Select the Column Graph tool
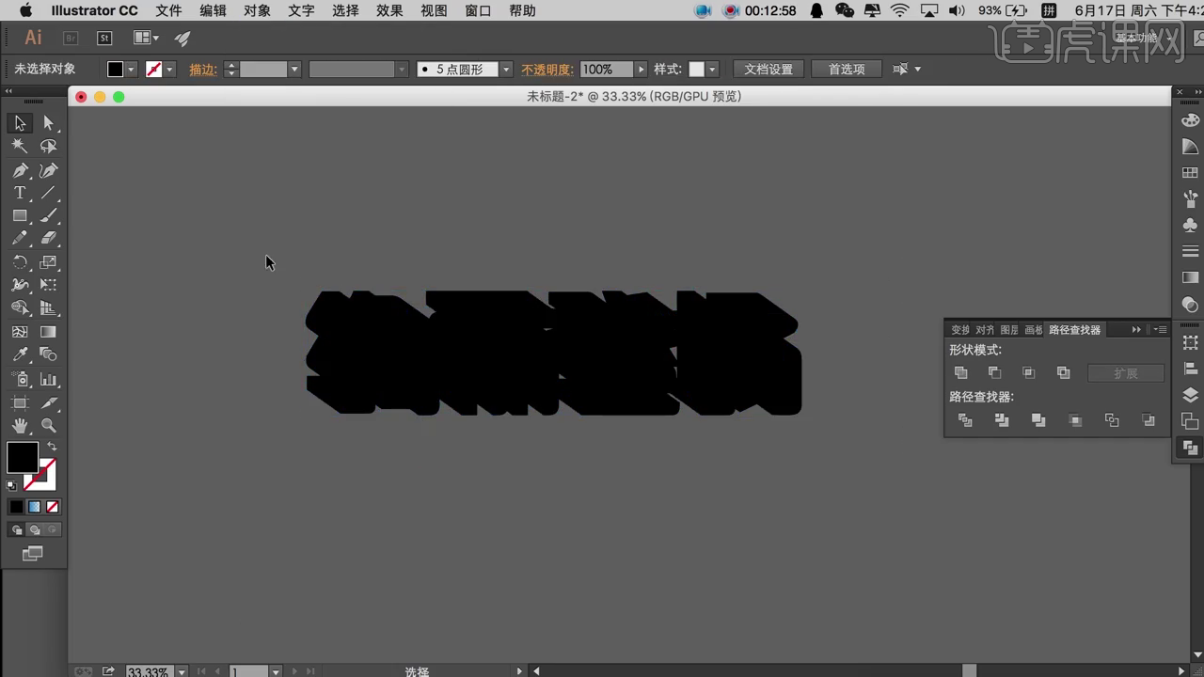The image size is (1204, 677). pos(48,379)
